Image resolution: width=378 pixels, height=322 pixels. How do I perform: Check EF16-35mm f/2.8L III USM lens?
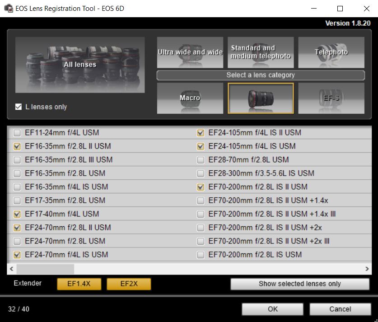point(17,160)
